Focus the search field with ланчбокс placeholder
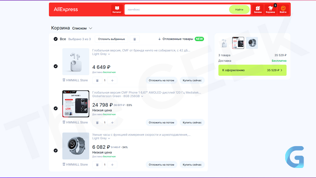 coord(176,9)
